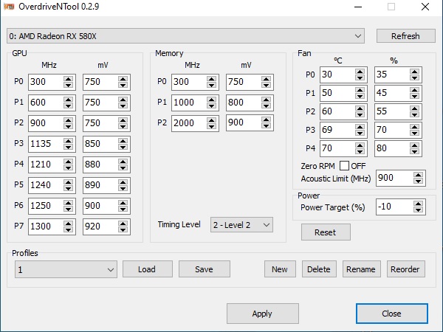
Task: Decrease GPU P4 mV value 880
Action: 123,167
